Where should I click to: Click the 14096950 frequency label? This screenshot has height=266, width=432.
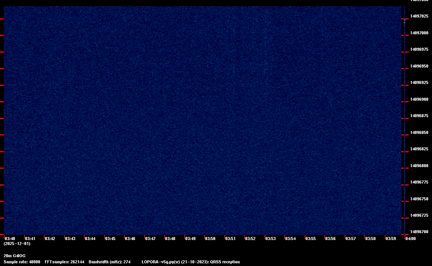(419, 66)
